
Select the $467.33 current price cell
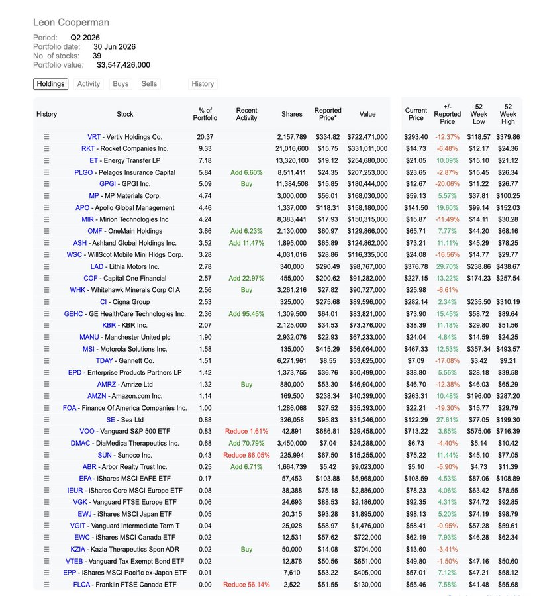(x=416, y=349)
